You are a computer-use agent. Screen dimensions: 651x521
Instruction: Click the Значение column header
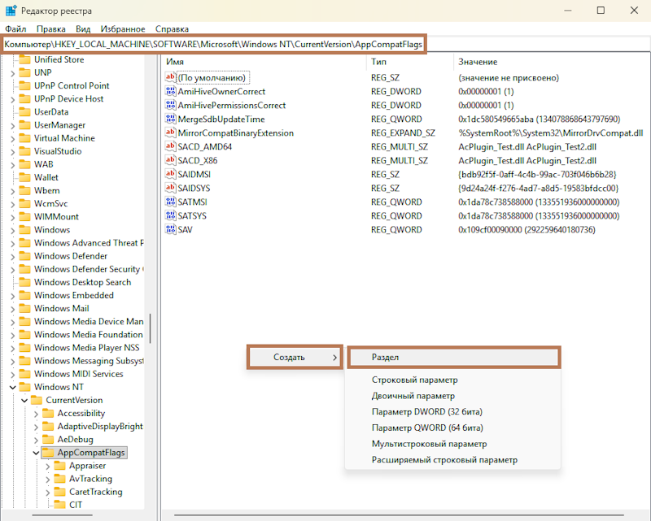[478, 62]
